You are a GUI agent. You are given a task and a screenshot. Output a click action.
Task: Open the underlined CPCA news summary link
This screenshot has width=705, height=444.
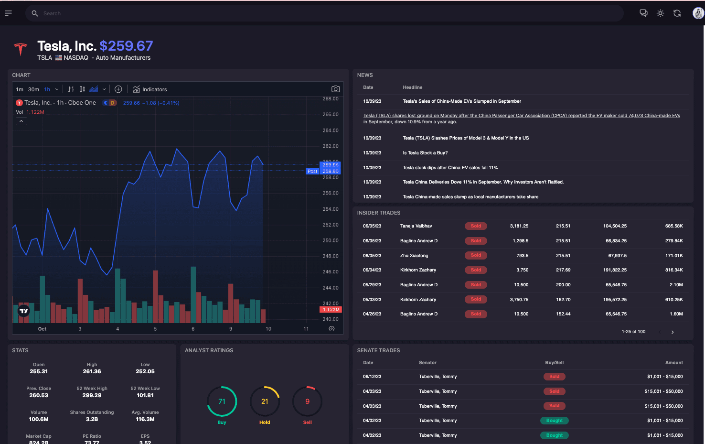[522, 119]
